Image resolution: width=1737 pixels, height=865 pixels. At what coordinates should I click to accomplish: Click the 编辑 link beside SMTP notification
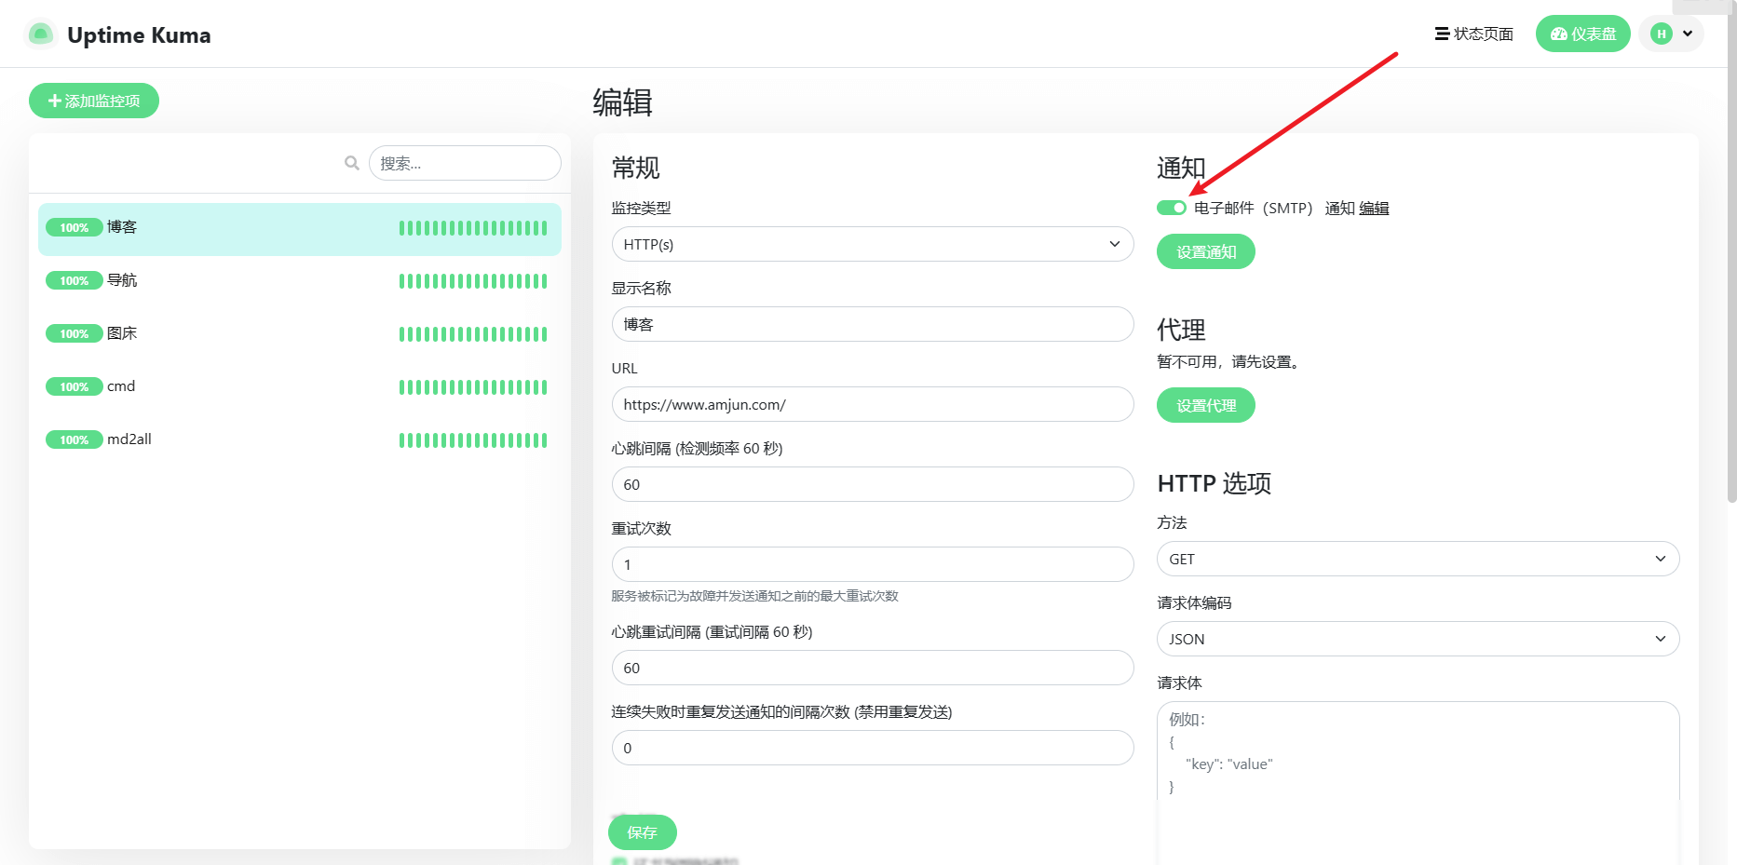[x=1376, y=208]
